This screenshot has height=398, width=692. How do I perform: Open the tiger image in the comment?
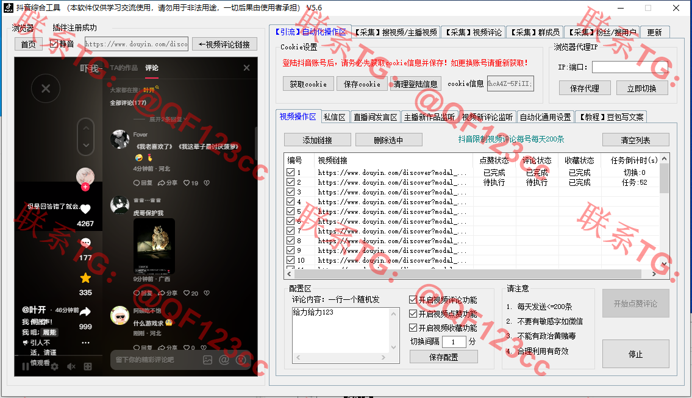click(154, 246)
